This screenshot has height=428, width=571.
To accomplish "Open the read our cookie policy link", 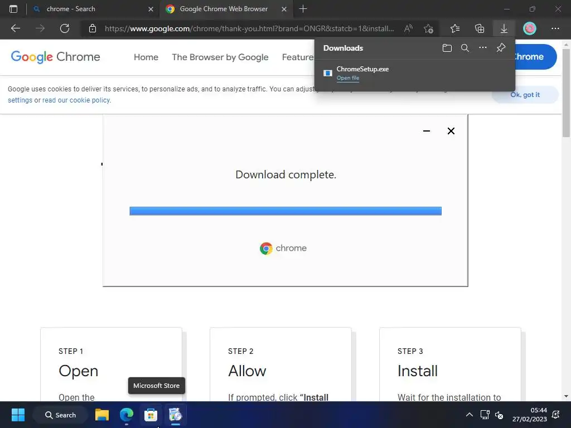I will coord(76,100).
